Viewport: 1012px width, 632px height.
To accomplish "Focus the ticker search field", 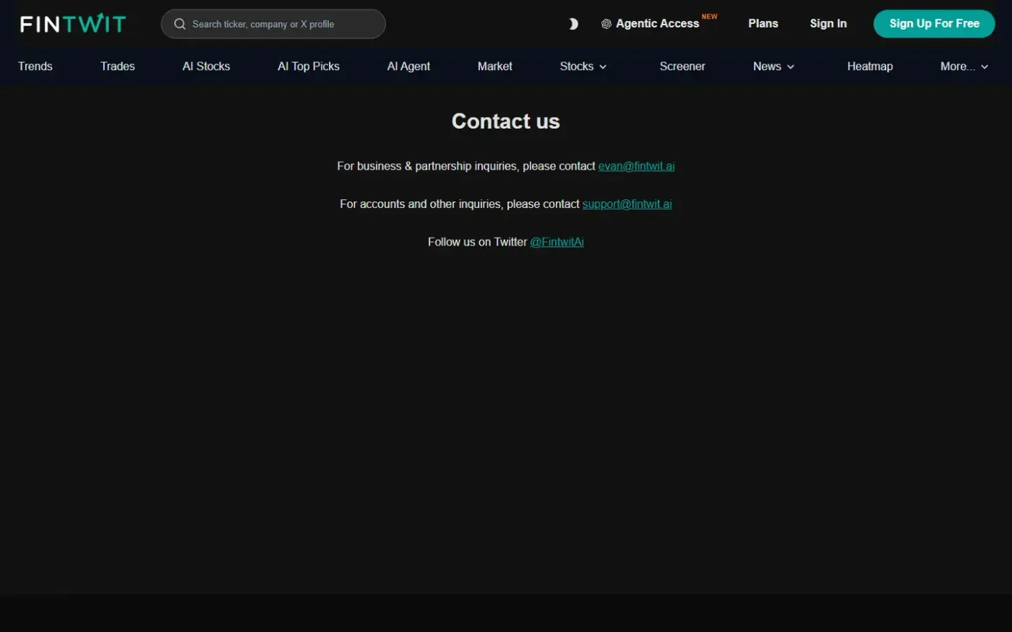I will [x=273, y=24].
